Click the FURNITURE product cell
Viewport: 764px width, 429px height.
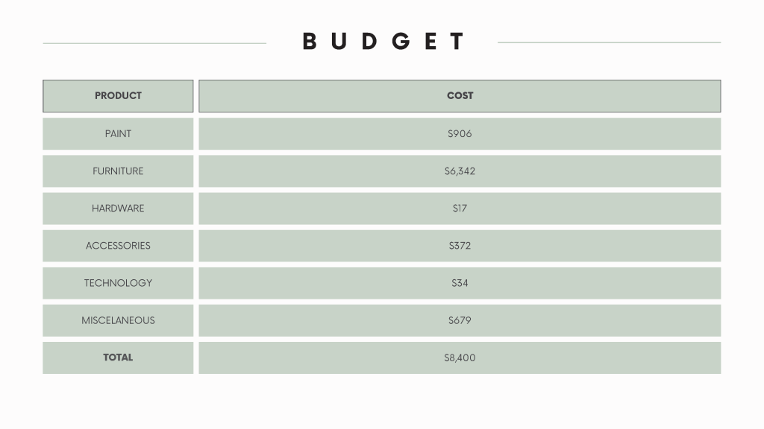click(118, 171)
